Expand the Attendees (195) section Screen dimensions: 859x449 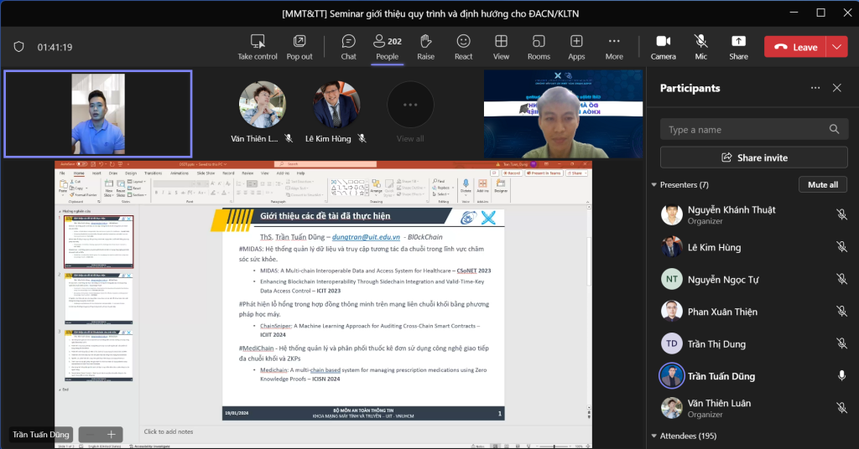653,436
